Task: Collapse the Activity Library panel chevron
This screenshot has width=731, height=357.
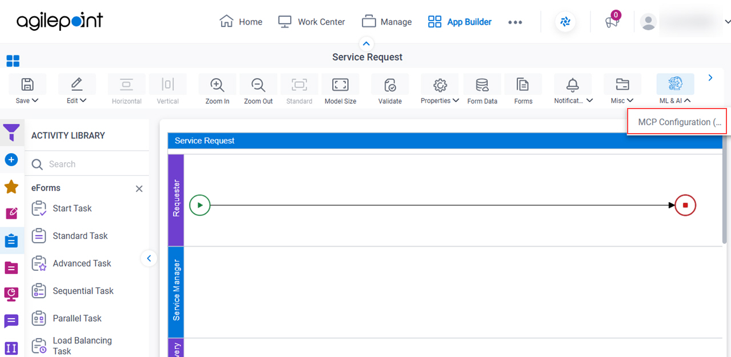Action: (x=148, y=259)
